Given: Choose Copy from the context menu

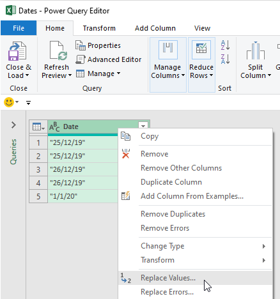Looking at the screenshot, I should 196,136.
